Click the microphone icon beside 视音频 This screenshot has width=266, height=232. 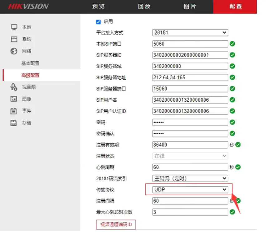14,87
